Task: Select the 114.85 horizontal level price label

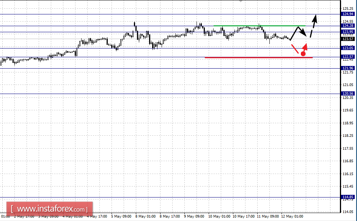Action: click(348, 197)
